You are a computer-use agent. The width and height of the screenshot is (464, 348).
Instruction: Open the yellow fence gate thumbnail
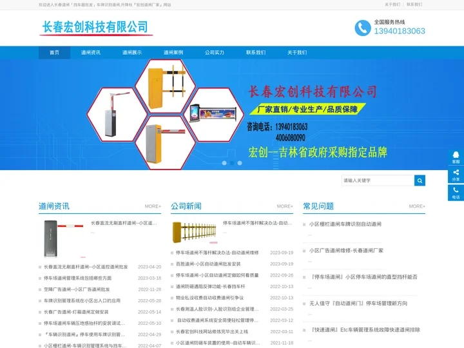(195, 232)
